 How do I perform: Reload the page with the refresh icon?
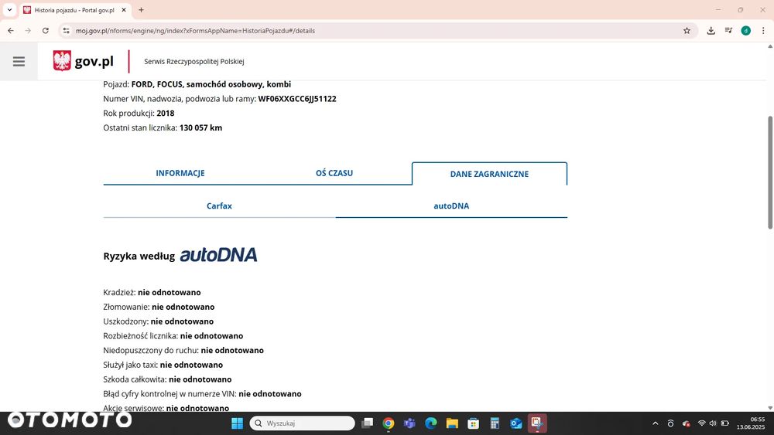click(46, 31)
